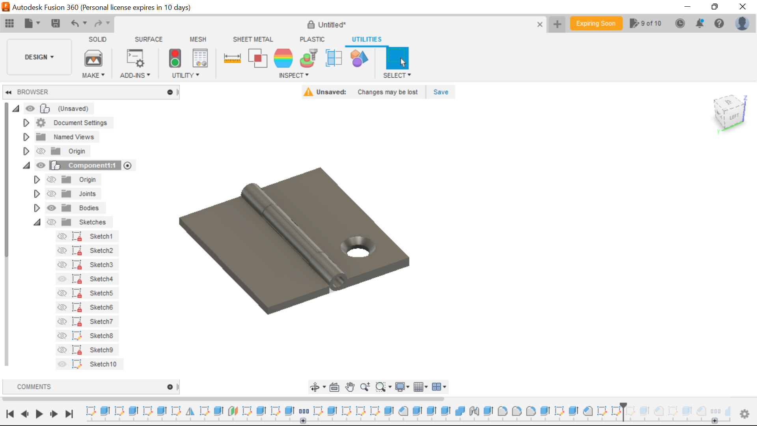The image size is (757, 426).
Task: Open the PLASTIC ribbon tab
Action: pos(312,39)
